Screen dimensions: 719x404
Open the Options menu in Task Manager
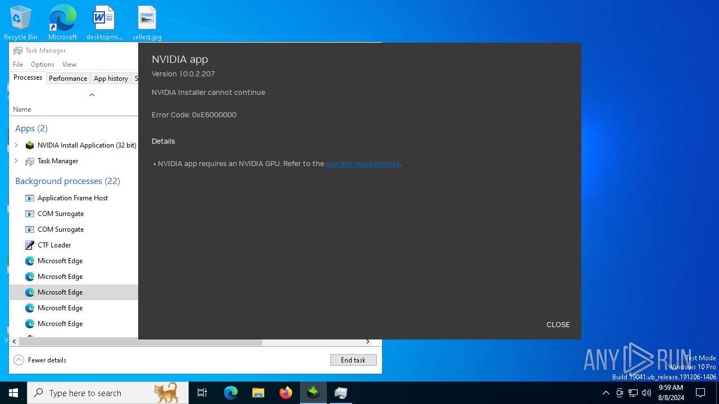(43, 65)
